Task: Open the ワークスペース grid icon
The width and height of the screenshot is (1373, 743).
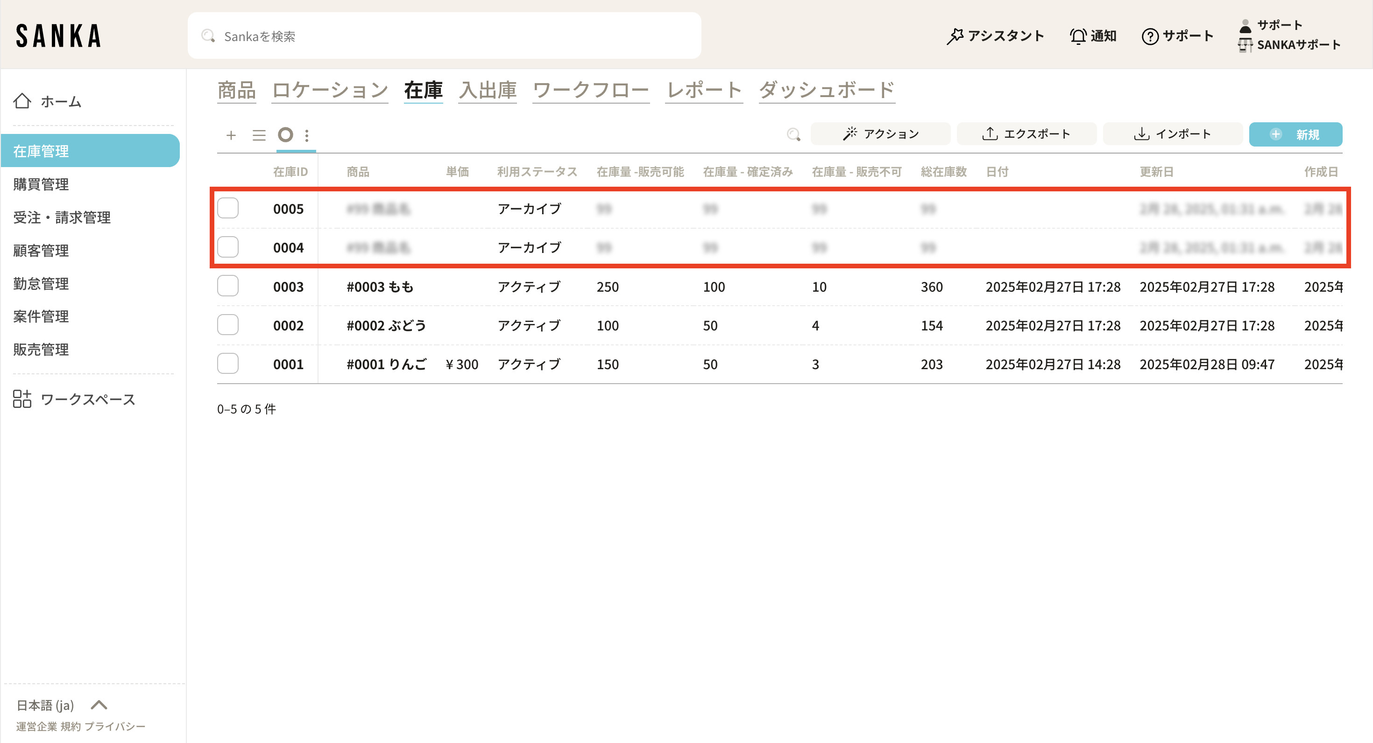Action: (22, 399)
